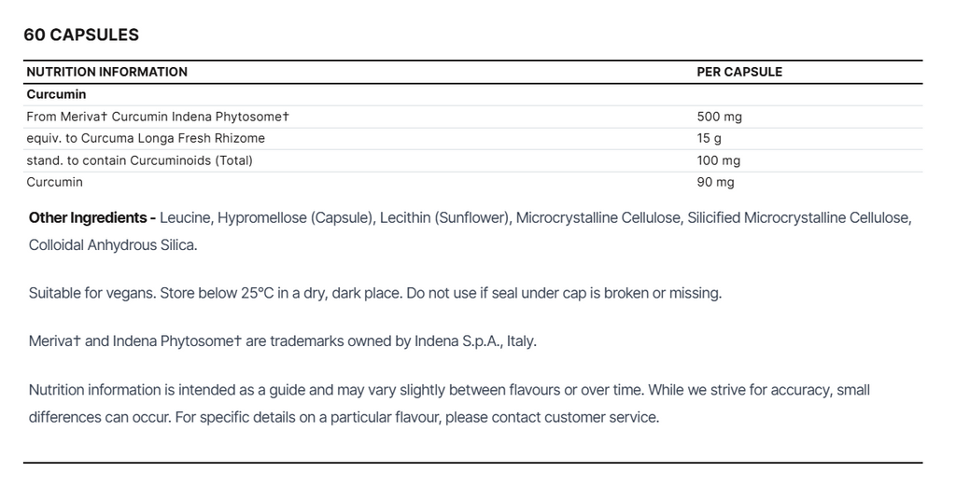Click the bold "Curcumin" section row
This screenshot has height=486, width=956.
tap(56, 94)
